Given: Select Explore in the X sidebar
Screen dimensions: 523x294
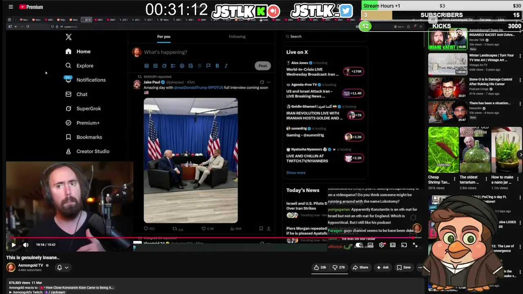Looking at the screenshot, I should click(79, 66).
